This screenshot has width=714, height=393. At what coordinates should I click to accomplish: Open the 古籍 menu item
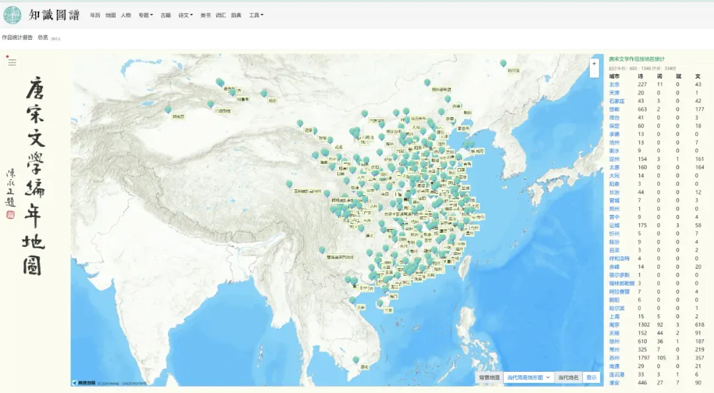(165, 15)
